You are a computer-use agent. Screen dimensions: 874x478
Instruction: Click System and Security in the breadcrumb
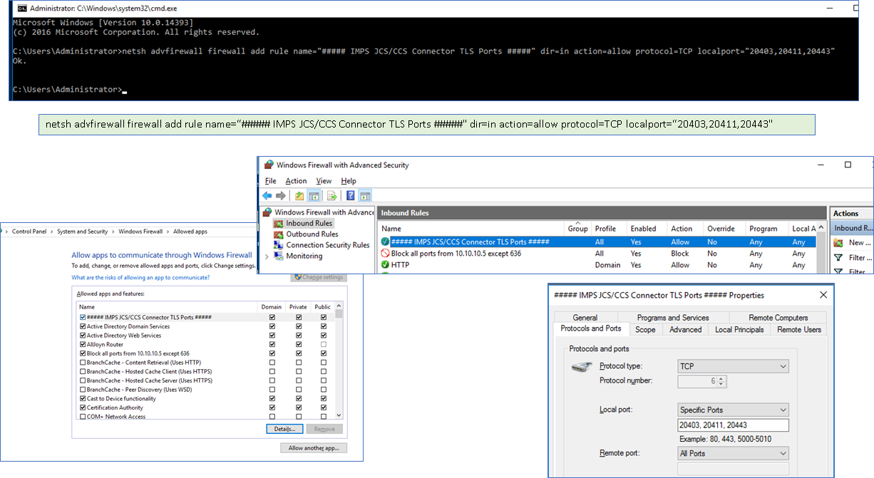[83, 232]
